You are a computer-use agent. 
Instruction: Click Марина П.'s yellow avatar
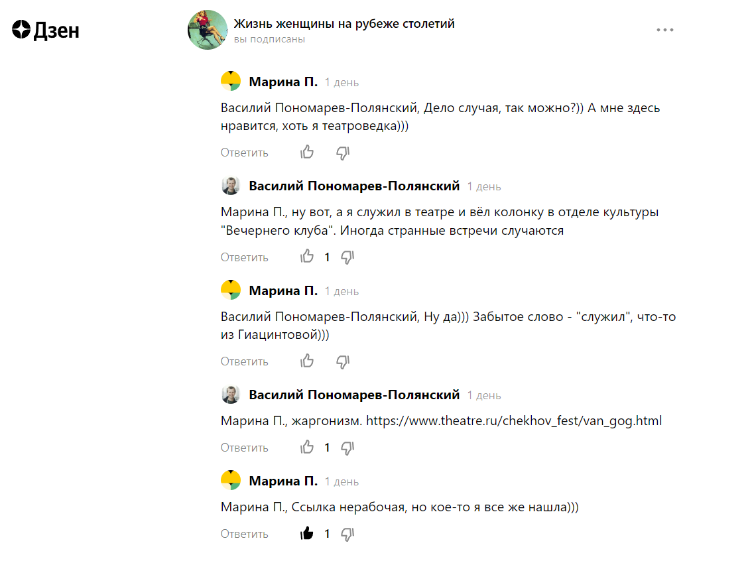[x=230, y=82]
